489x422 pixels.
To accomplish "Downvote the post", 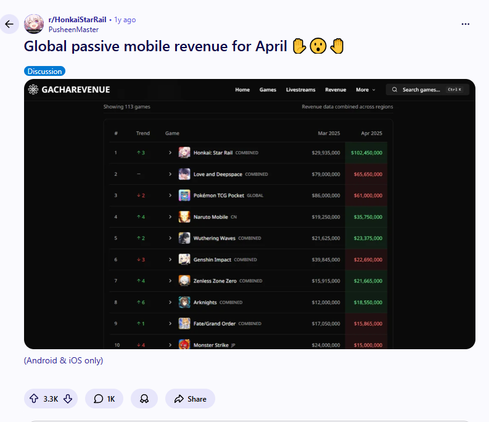I will 68,399.
